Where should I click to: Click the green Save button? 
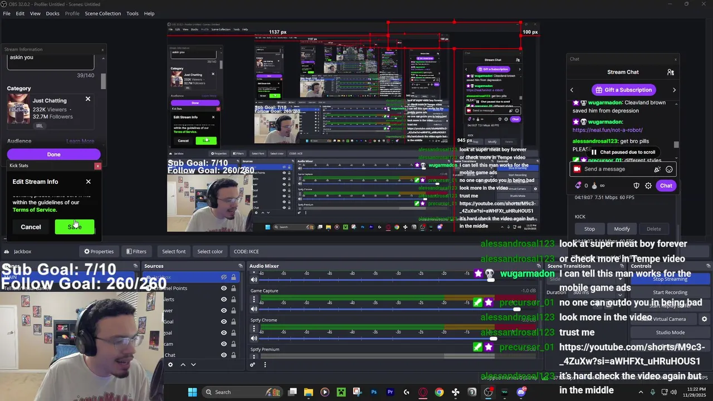click(x=75, y=227)
